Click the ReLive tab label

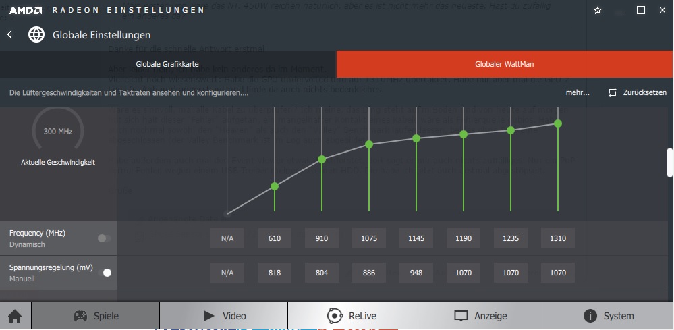362,317
